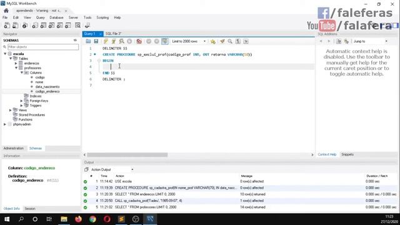Open the object inspector icon

point(25,25)
